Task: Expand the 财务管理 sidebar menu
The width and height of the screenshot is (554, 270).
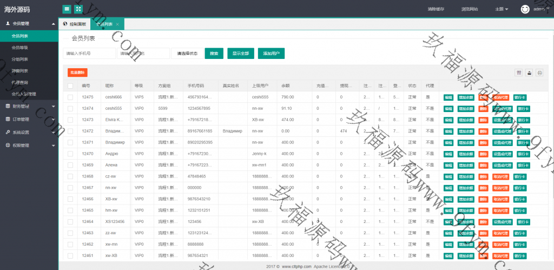Action: [29, 106]
